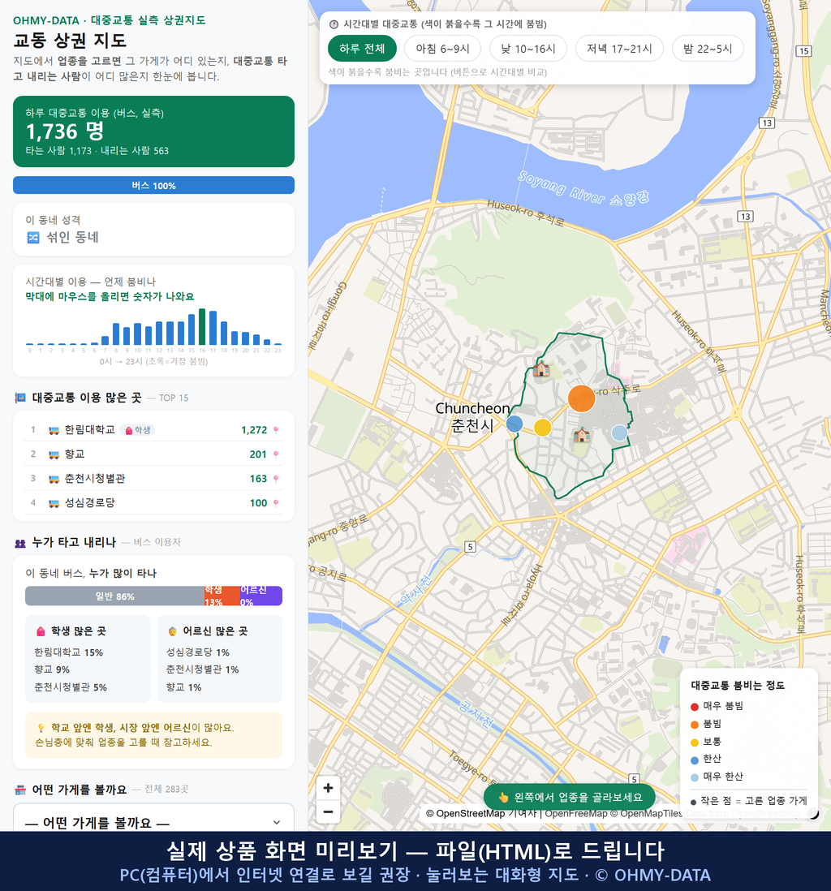Click pin icon next to 163
The height and width of the screenshot is (891, 831).
[276, 479]
